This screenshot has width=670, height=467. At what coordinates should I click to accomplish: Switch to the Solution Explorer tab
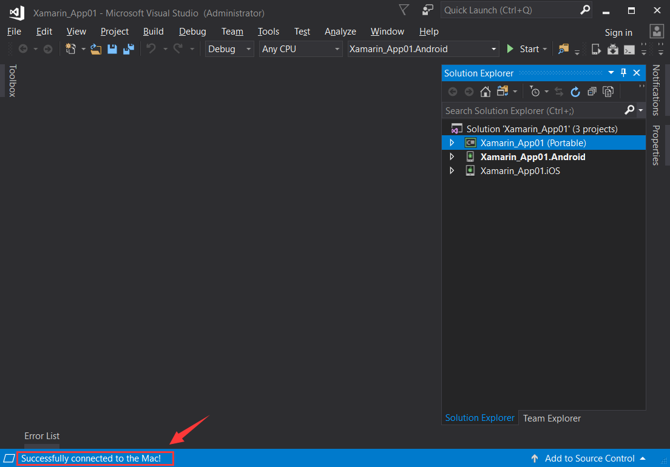tap(480, 418)
